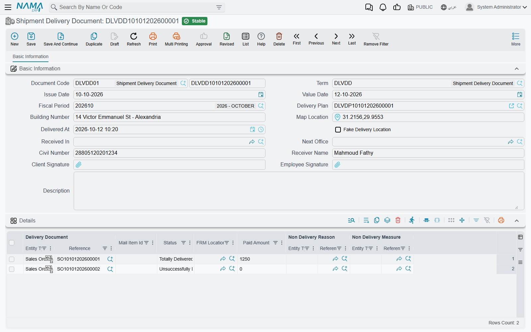Select row SO10101202600002 checkbox
This screenshot has height=332, width=531.
[x=12, y=269]
